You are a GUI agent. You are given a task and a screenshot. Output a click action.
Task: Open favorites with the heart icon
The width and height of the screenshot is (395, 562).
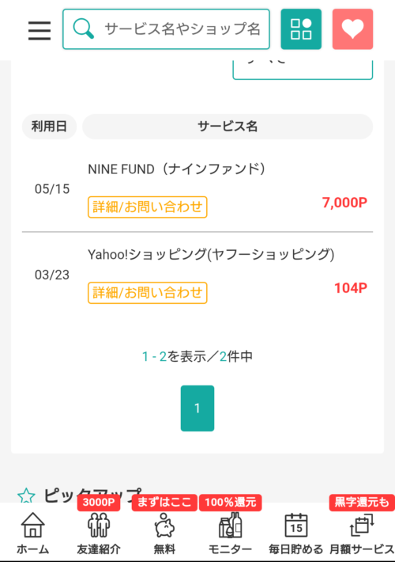(x=352, y=29)
